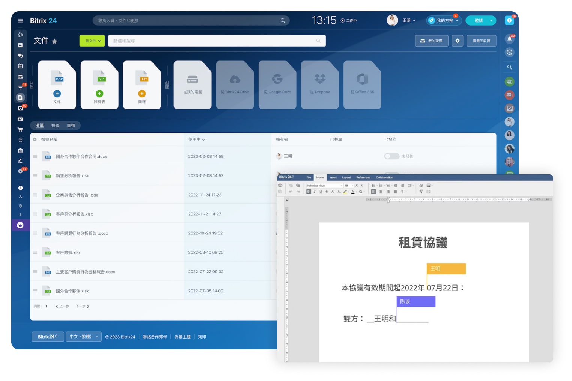572x381 pixels.
Task: Open the chat icon in the left sidebar
Action: tap(20, 56)
